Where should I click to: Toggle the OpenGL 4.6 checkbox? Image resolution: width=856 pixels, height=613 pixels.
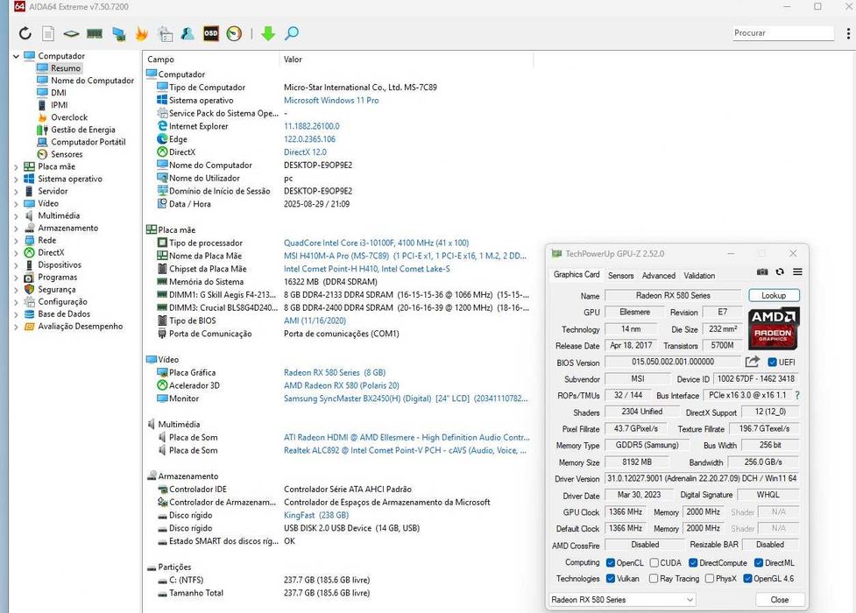pyautogui.click(x=747, y=579)
